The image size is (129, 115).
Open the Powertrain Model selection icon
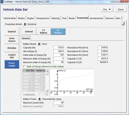(x=25, y=24)
